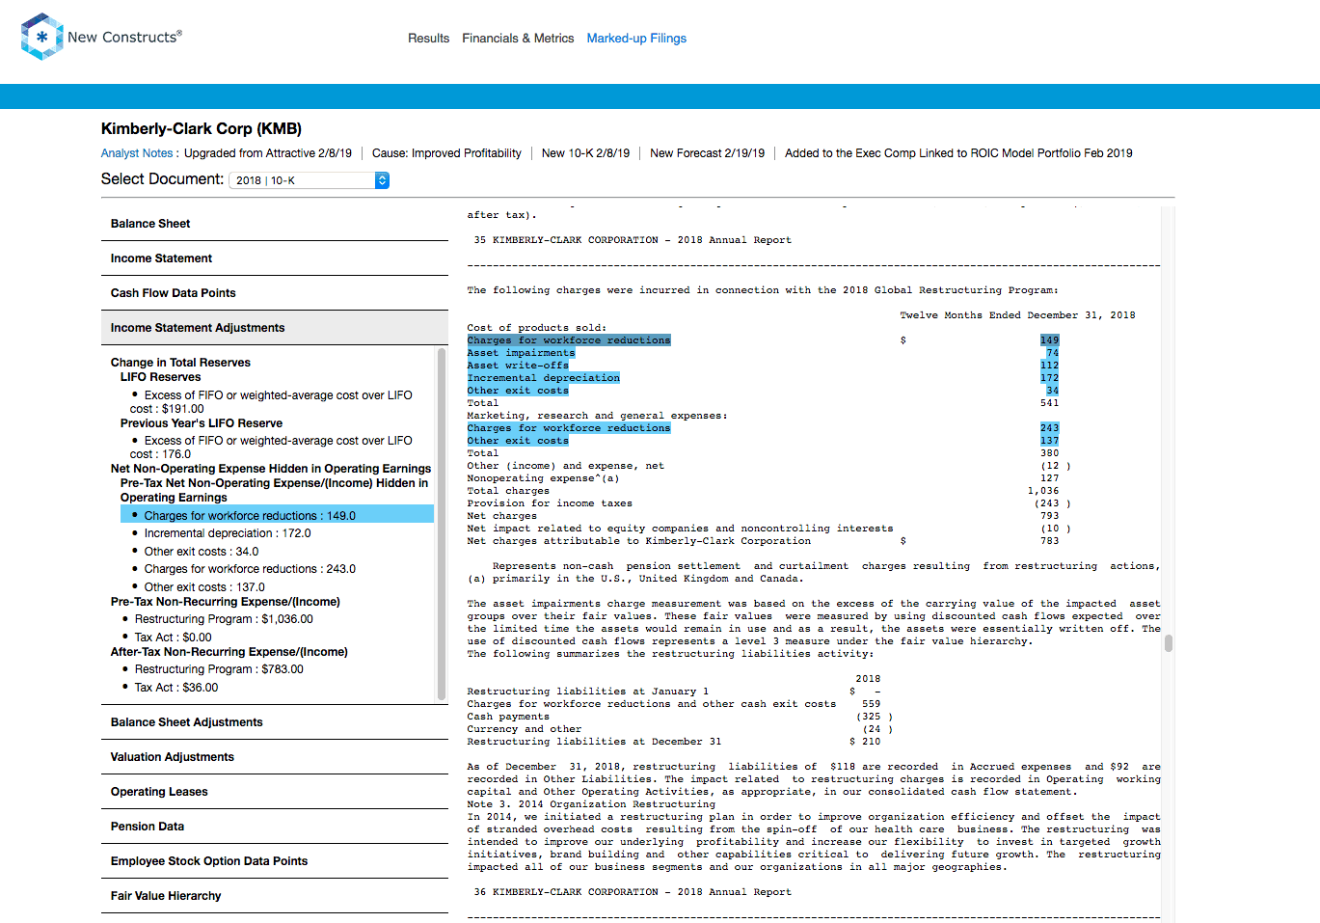Select Other exit costs : 137.0 item
This screenshot has height=923, width=1320.
(x=204, y=587)
